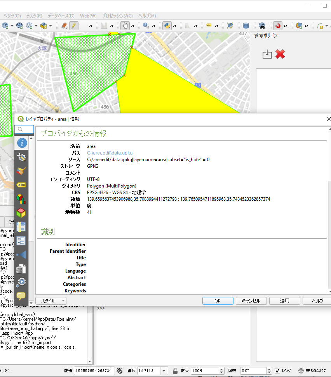
Task: Toggle the scale lock padlock icon
Action: point(175,371)
